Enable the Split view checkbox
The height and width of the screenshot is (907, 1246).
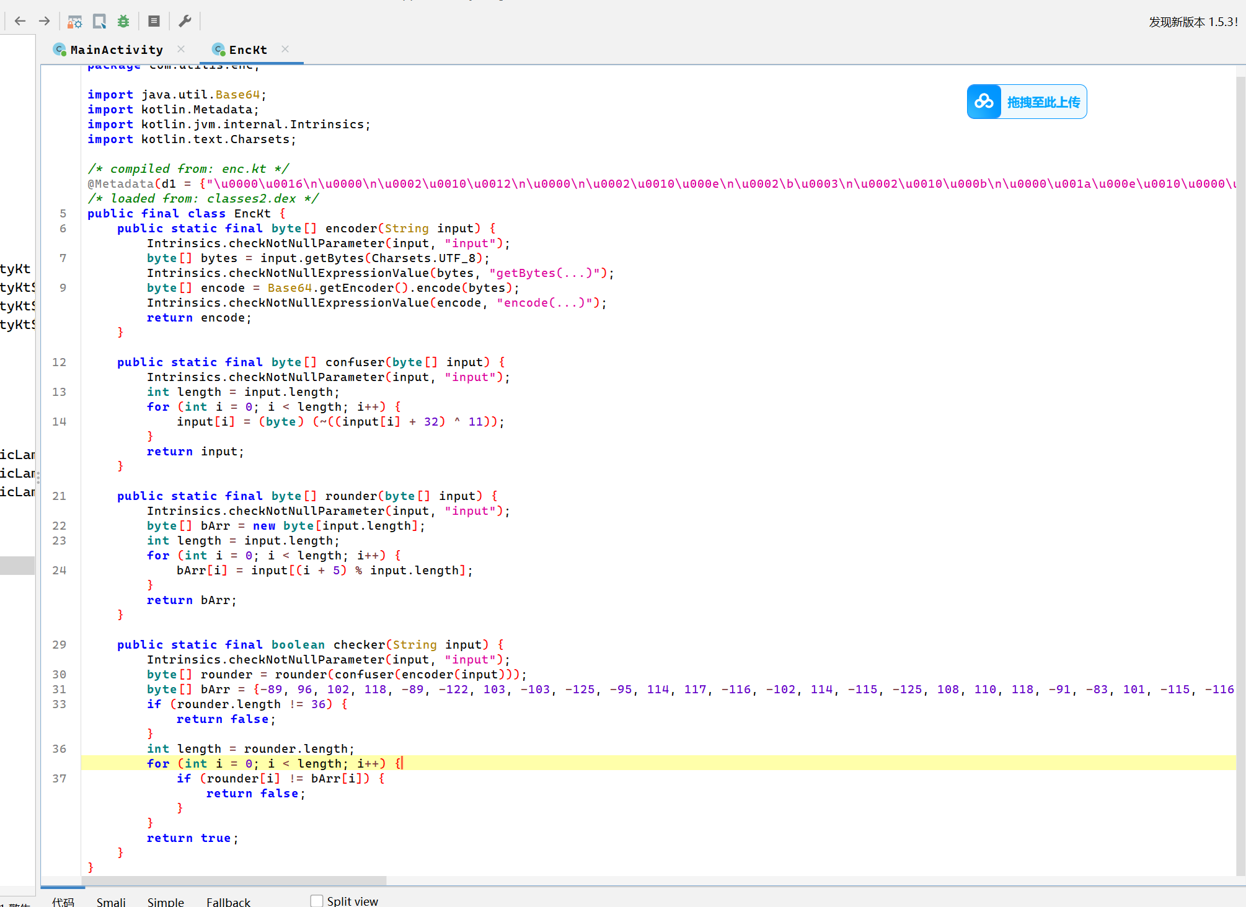(x=317, y=901)
